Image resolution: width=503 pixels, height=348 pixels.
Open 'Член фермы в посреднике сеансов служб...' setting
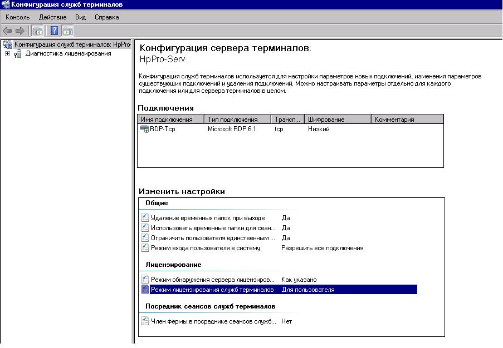click(213, 321)
